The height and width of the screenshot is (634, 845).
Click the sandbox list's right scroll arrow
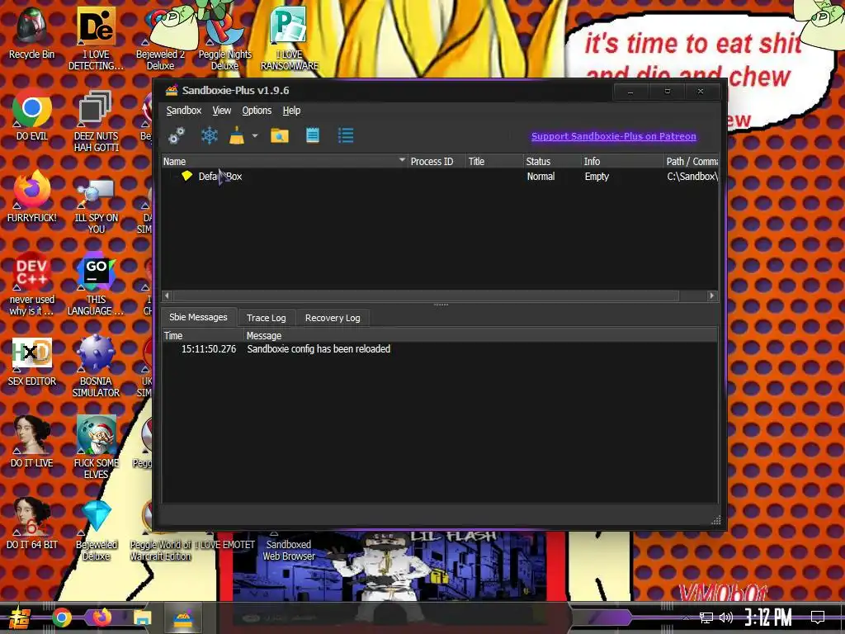click(x=712, y=296)
